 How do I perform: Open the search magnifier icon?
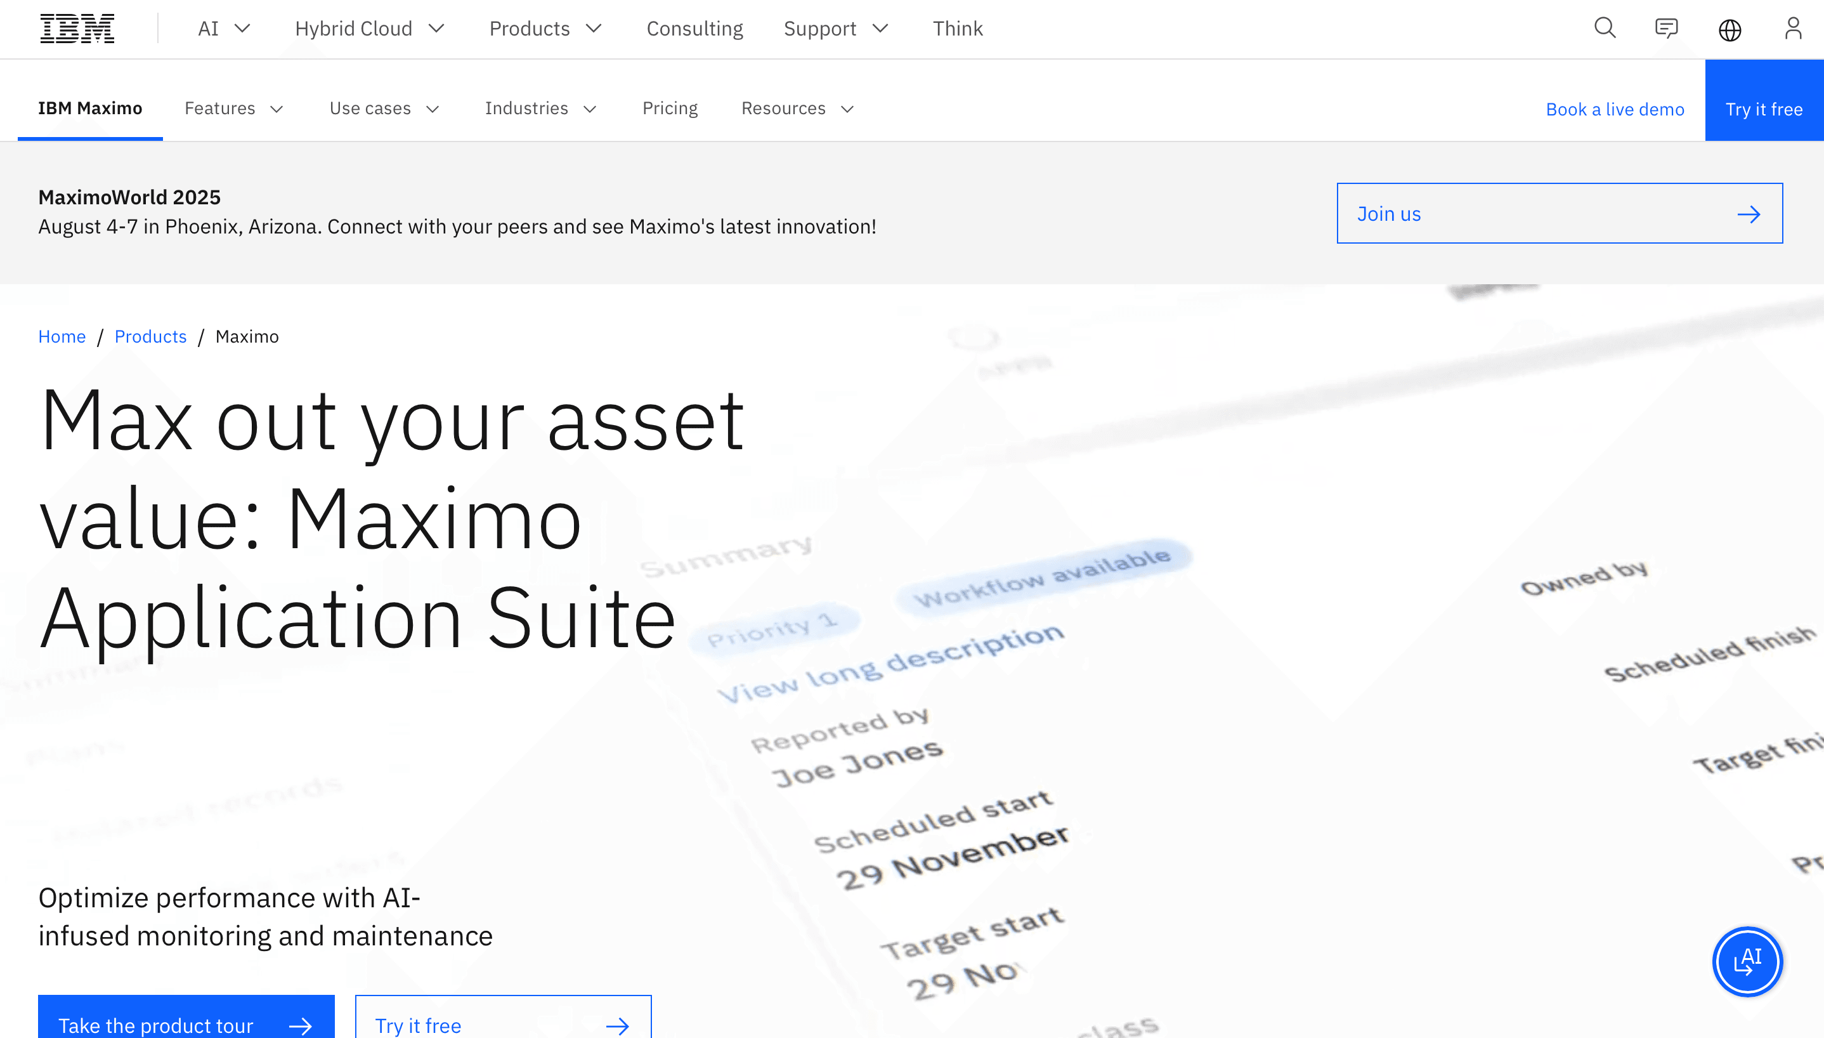click(1605, 29)
